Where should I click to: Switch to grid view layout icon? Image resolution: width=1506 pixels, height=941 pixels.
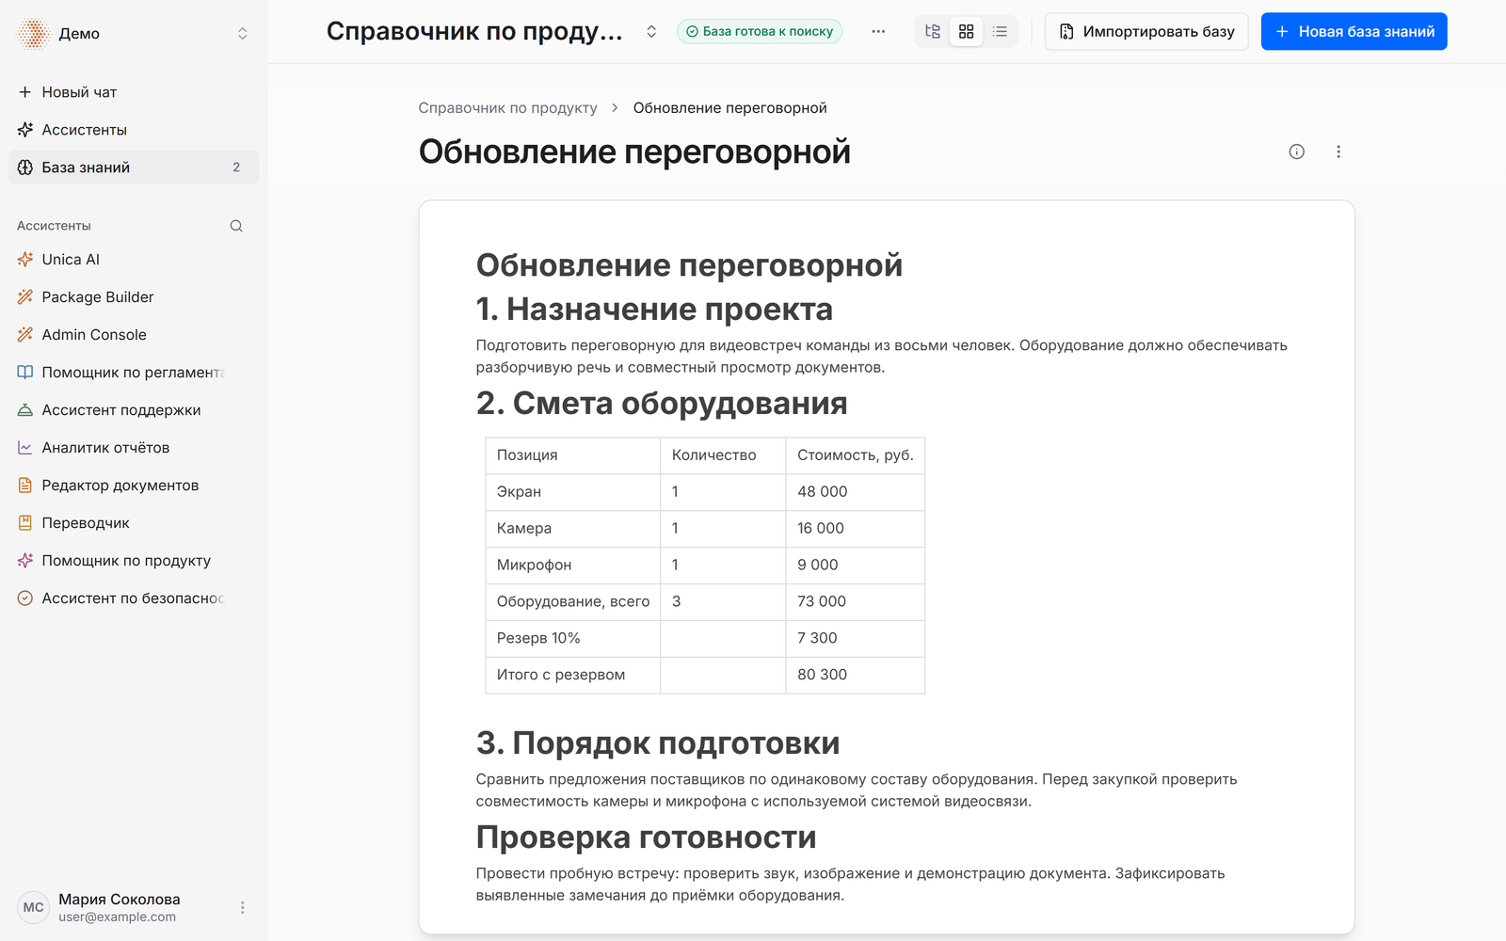(x=966, y=31)
